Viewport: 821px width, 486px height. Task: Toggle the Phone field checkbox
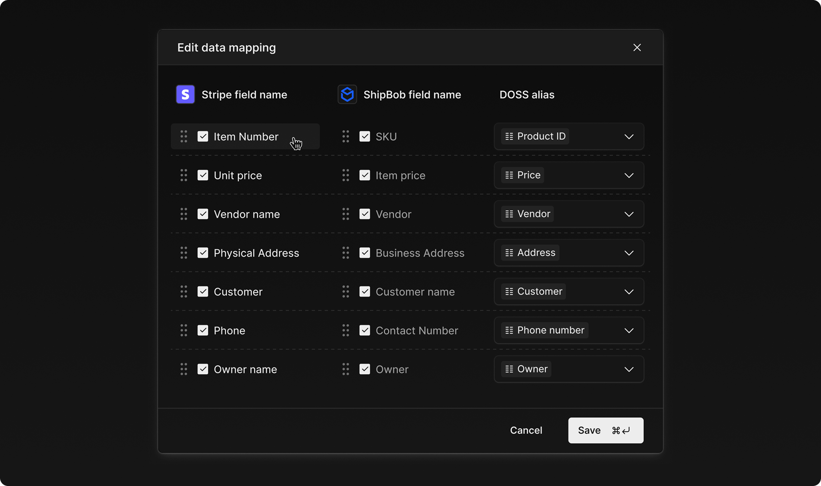(x=203, y=331)
